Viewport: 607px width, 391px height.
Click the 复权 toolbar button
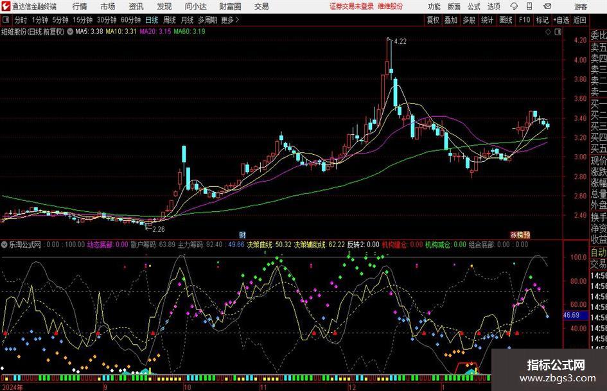(x=433, y=20)
